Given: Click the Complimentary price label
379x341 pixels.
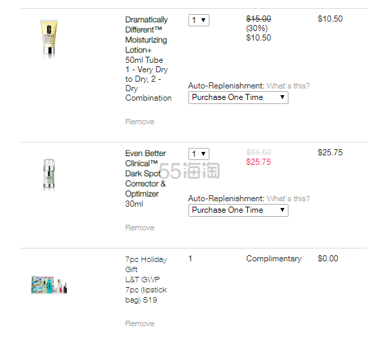Looking at the screenshot, I should tap(274, 259).
